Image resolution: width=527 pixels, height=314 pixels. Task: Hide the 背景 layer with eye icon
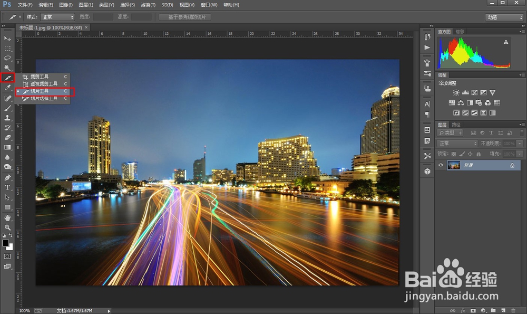click(x=441, y=165)
